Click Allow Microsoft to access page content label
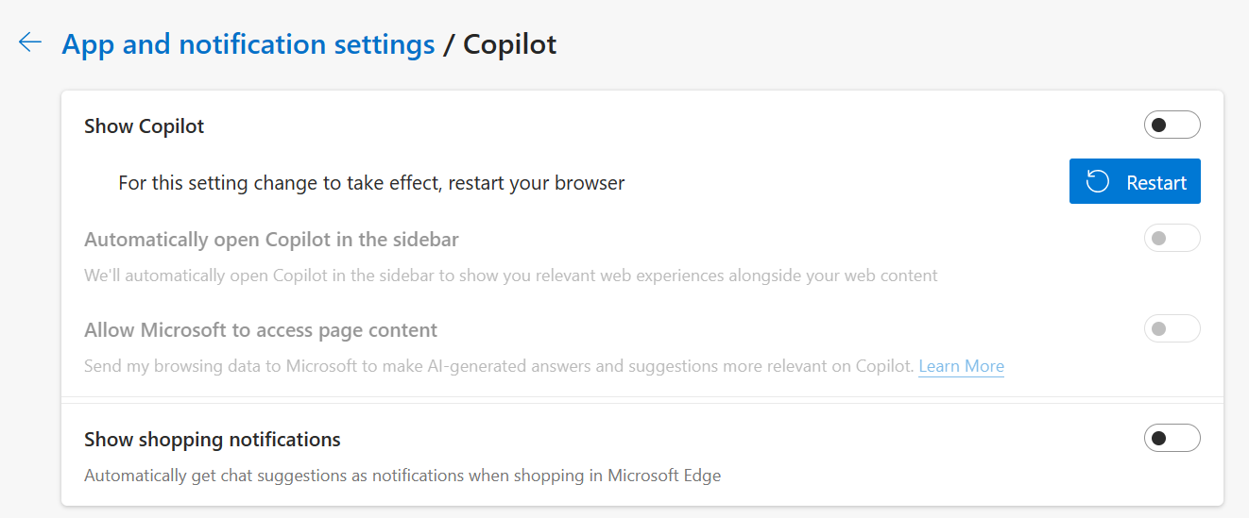1249x518 pixels. tap(261, 330)
